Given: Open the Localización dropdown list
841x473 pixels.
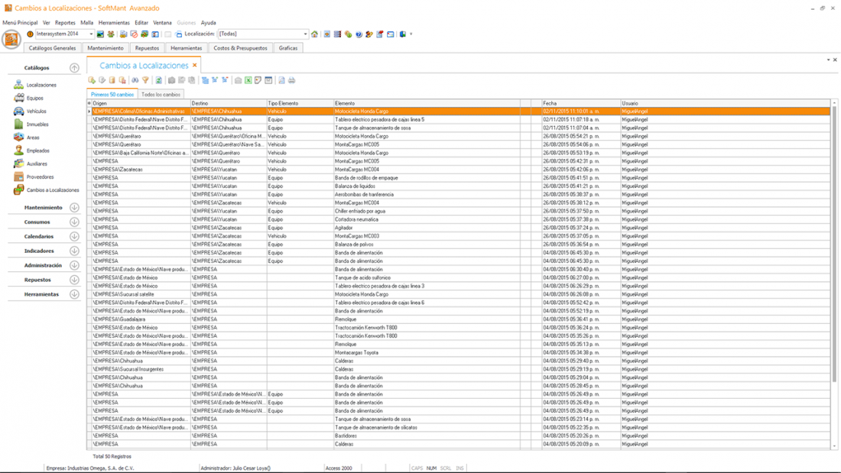Looking at the screenshot, I should click(x=305, y=34).
